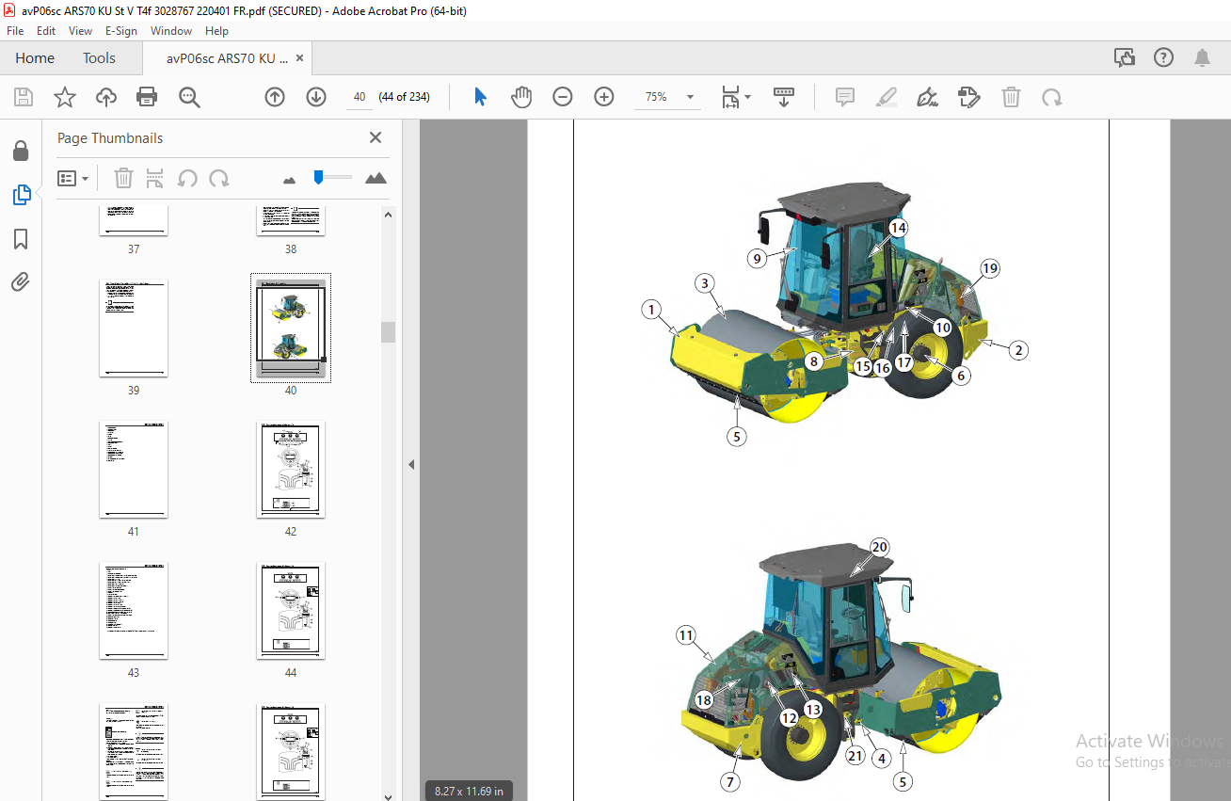The height and width of the screenshot is (801, 1231).
Task: Toggle the scrolling read mode icon
Action: coord(784,97)
